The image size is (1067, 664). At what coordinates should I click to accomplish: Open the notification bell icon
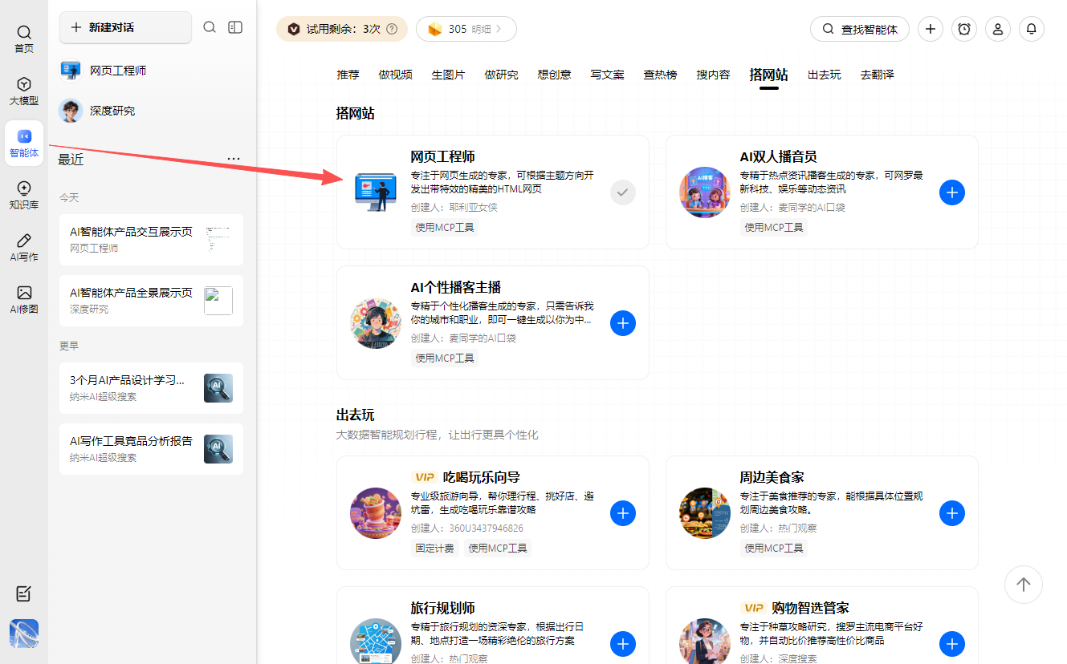[1032, 29]
